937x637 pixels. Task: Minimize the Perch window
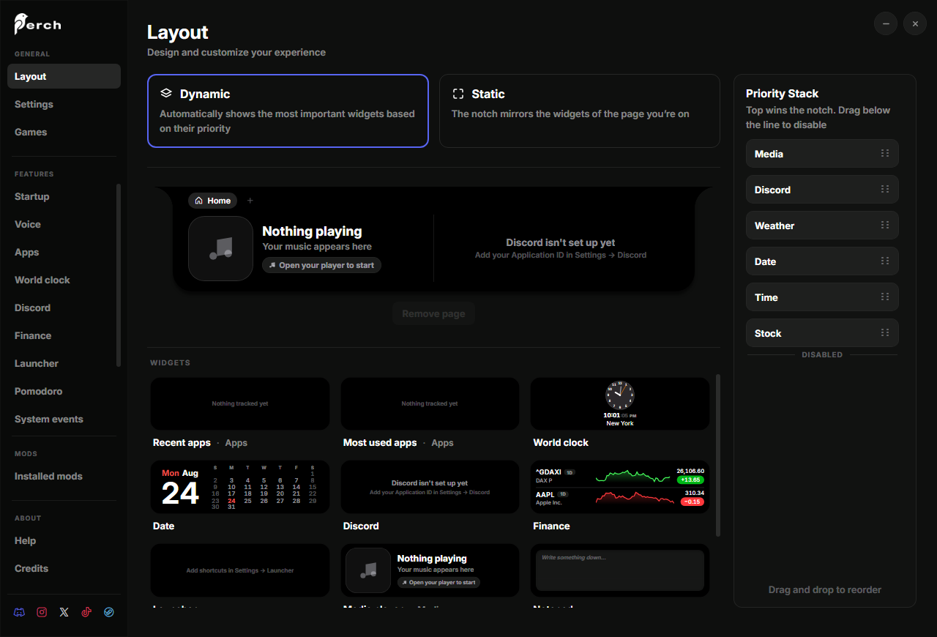(886, 23)
